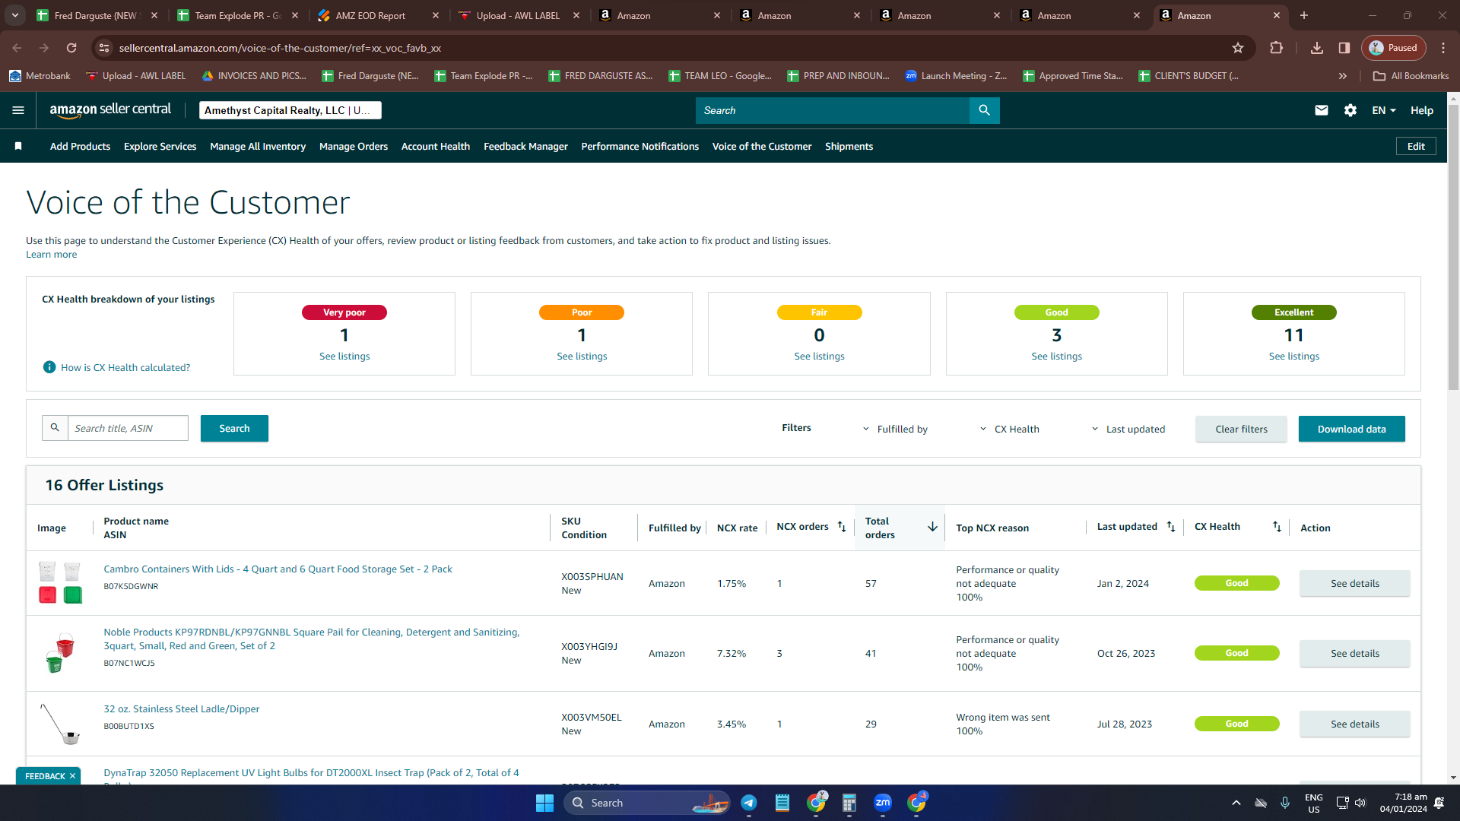Sort listings by NCX orders
The image size is (1460, 821).
(842, 527)
